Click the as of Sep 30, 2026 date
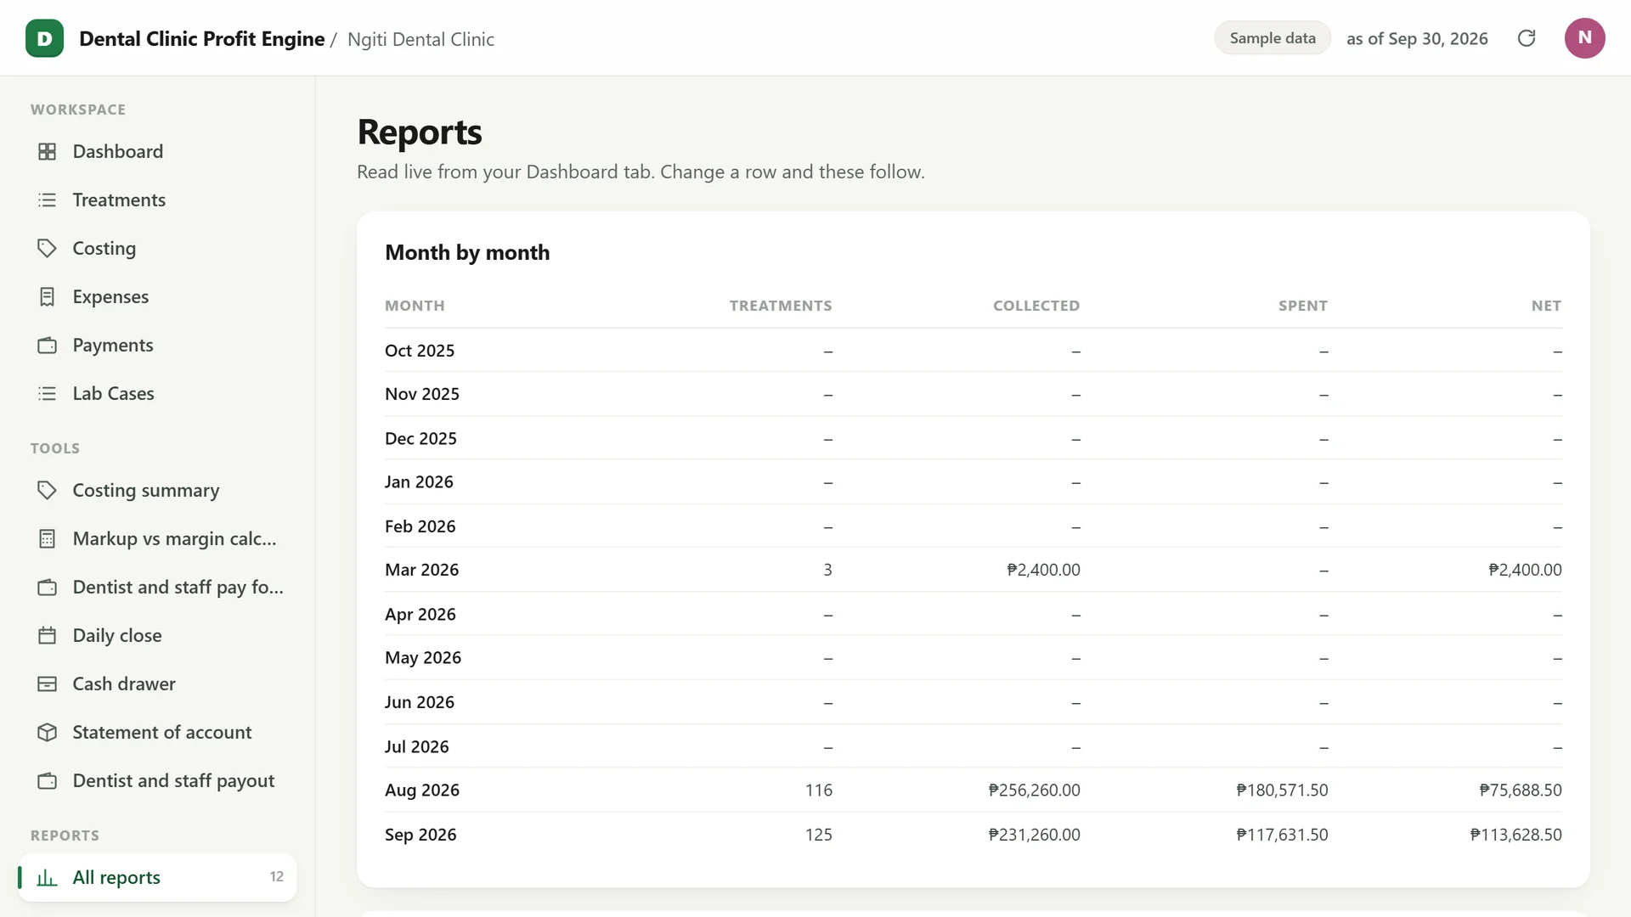 coord(1417,39)
